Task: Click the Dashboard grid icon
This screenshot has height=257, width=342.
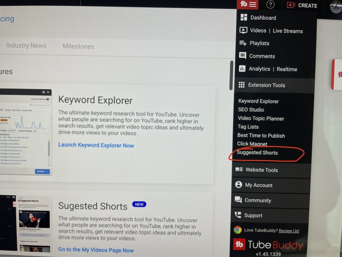Action: [x=244, y=18]
